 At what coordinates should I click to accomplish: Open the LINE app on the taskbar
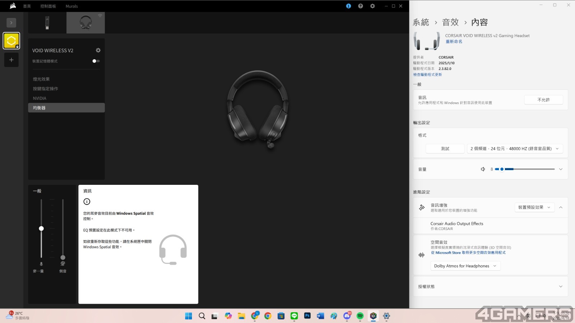pos(294,316)
